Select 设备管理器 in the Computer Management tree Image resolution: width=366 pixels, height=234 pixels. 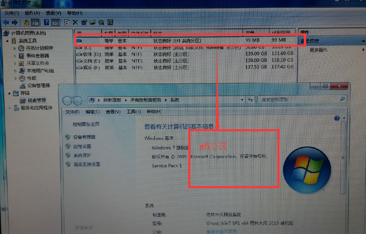pyautogui.click(x=39, y=86)
